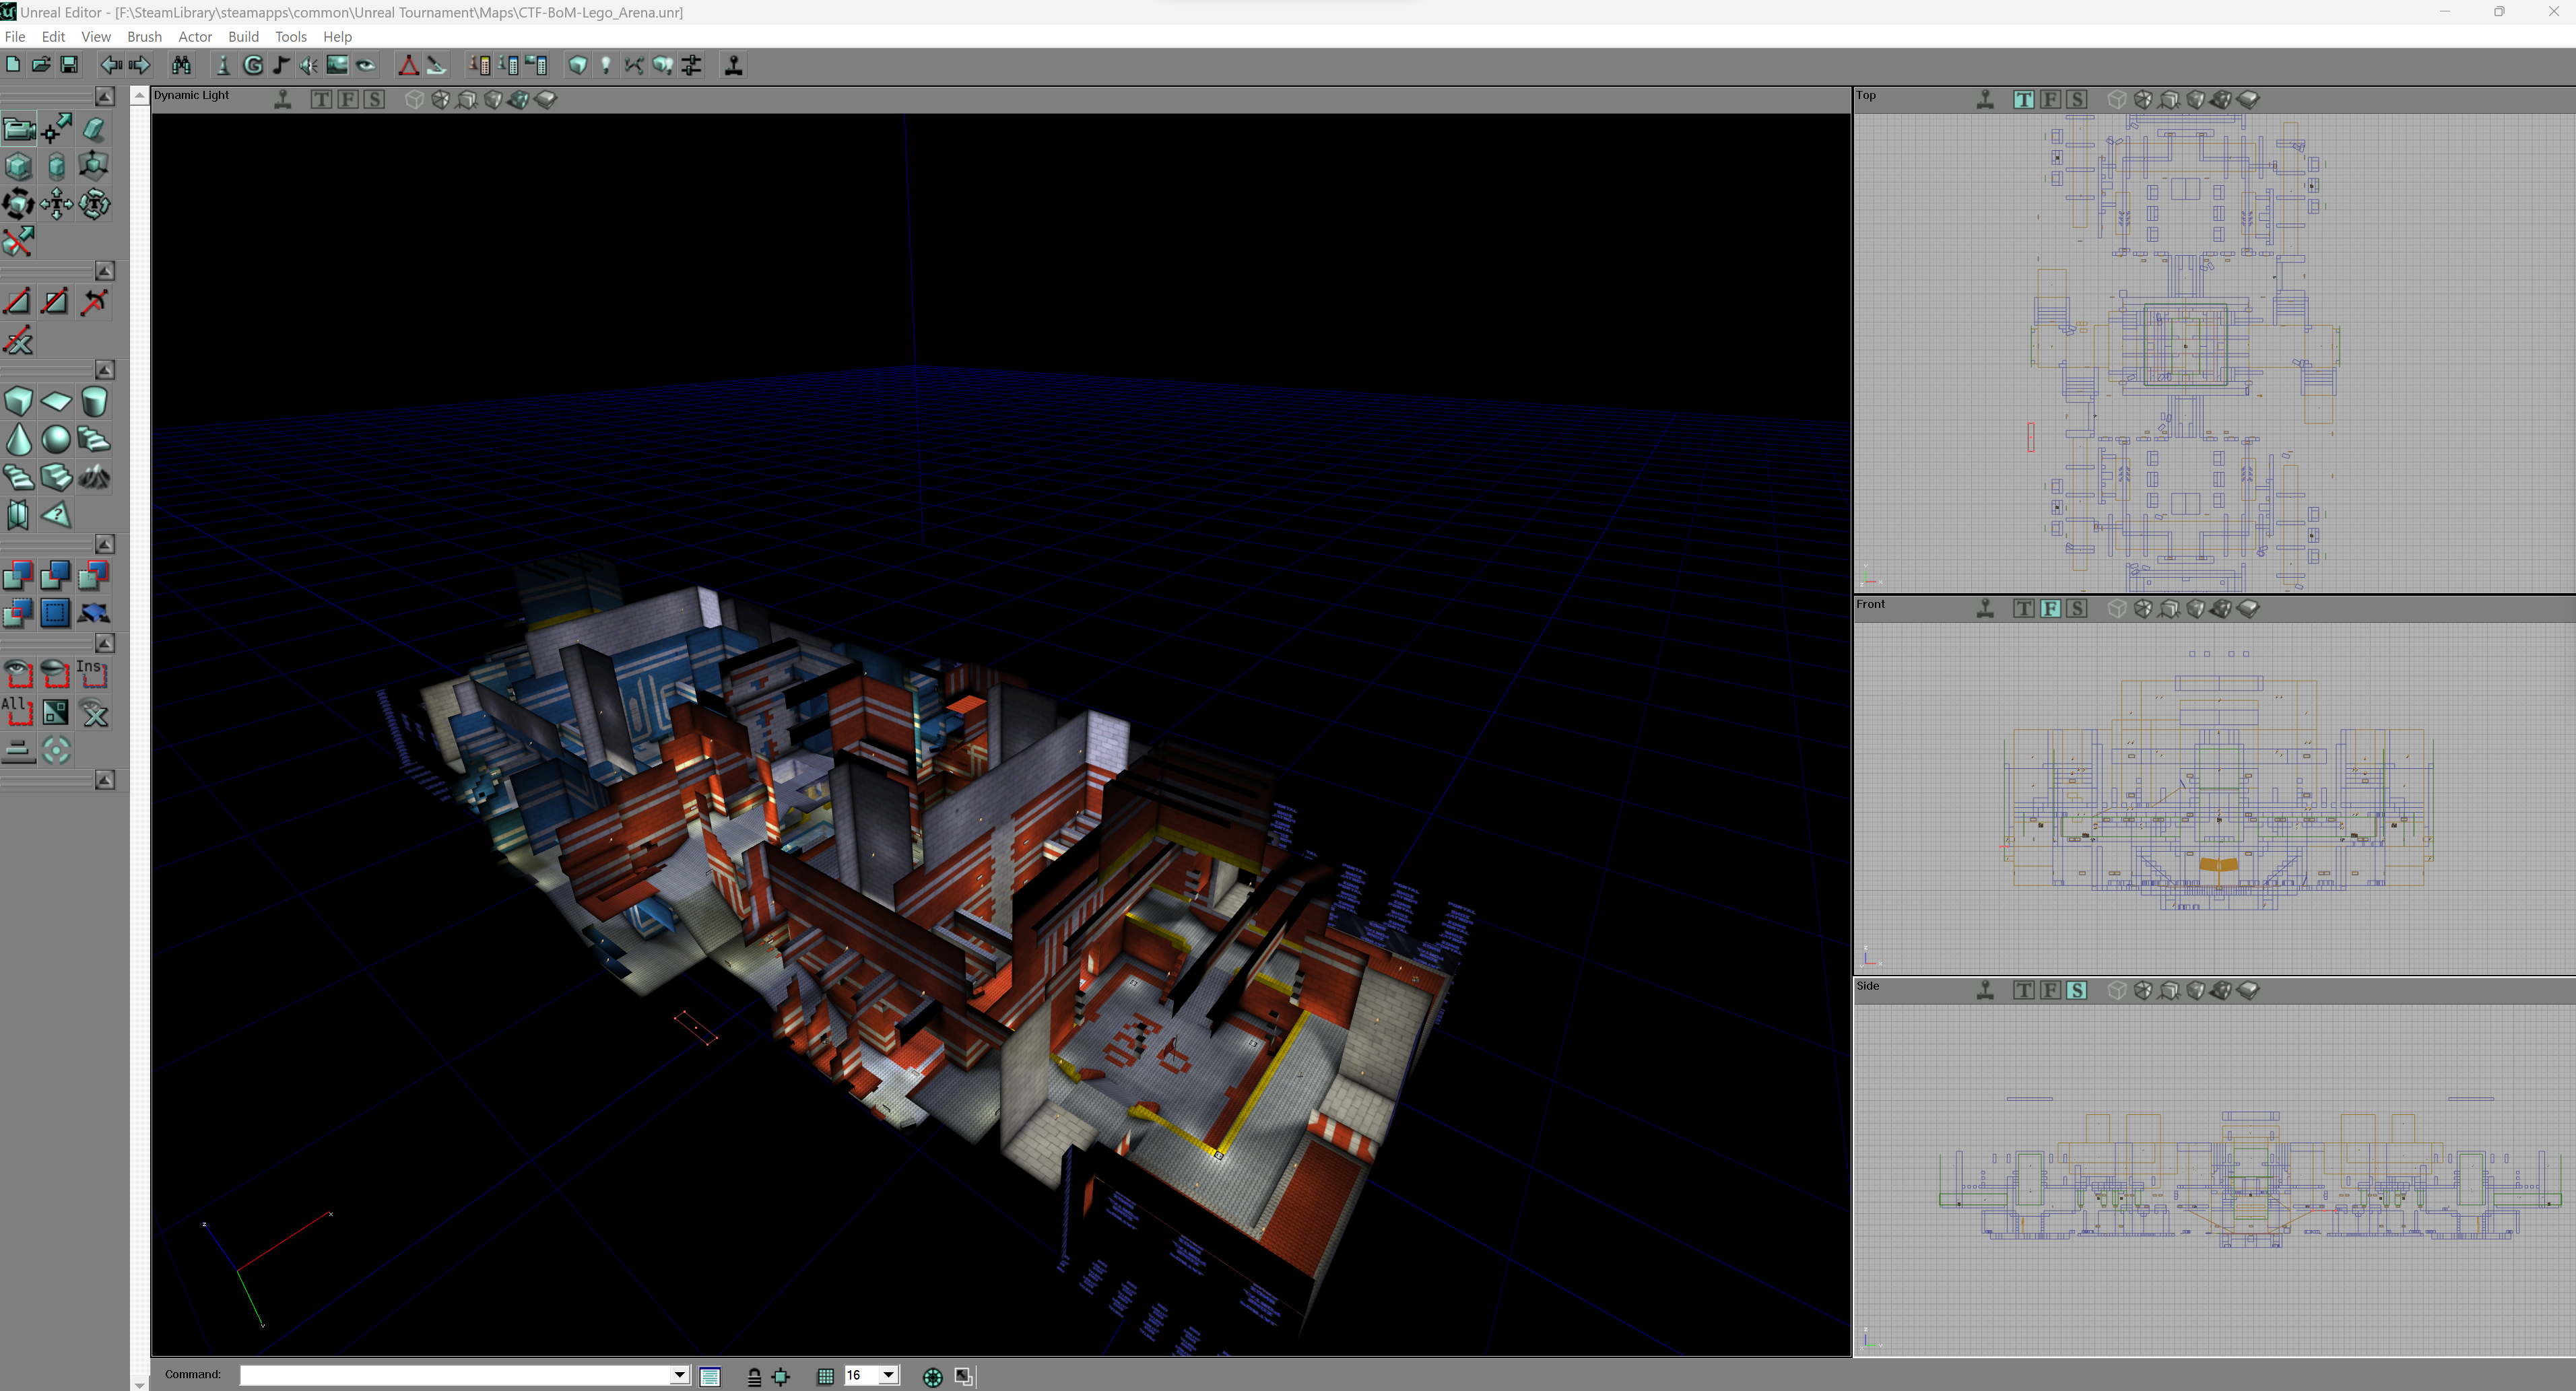Collapse the top camera tools group arrow
This screenshot has height=1391, width=2576.
(x=105, y=96)
